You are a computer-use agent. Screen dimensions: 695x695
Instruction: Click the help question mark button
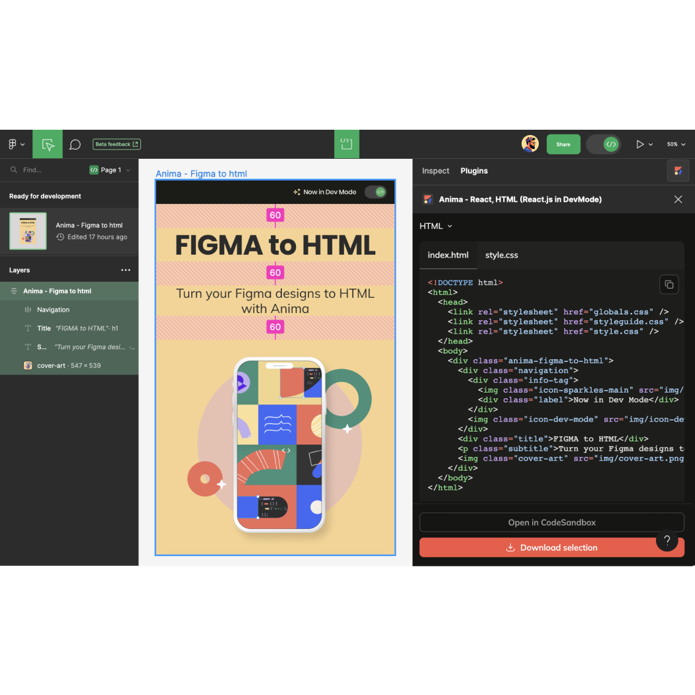(x=667, y=540)
